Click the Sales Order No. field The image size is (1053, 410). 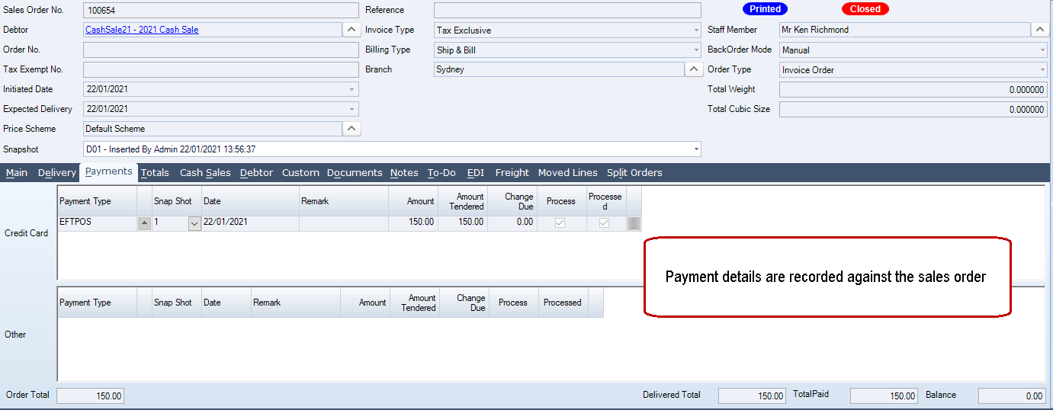(220, 11)
